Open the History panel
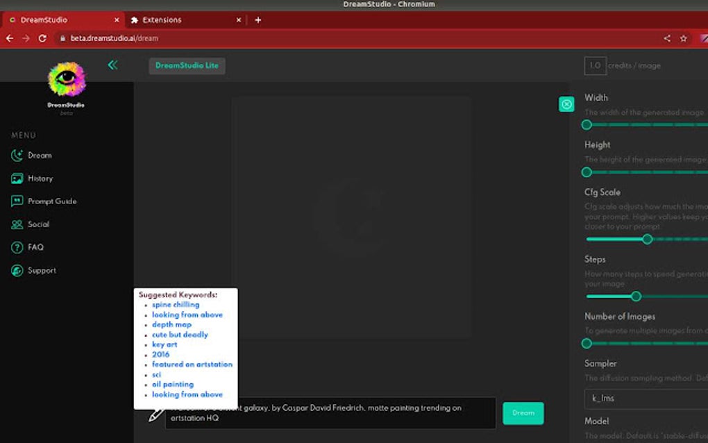Image resolution: width=708 pixels, height=443 pixels. (34, 178)
